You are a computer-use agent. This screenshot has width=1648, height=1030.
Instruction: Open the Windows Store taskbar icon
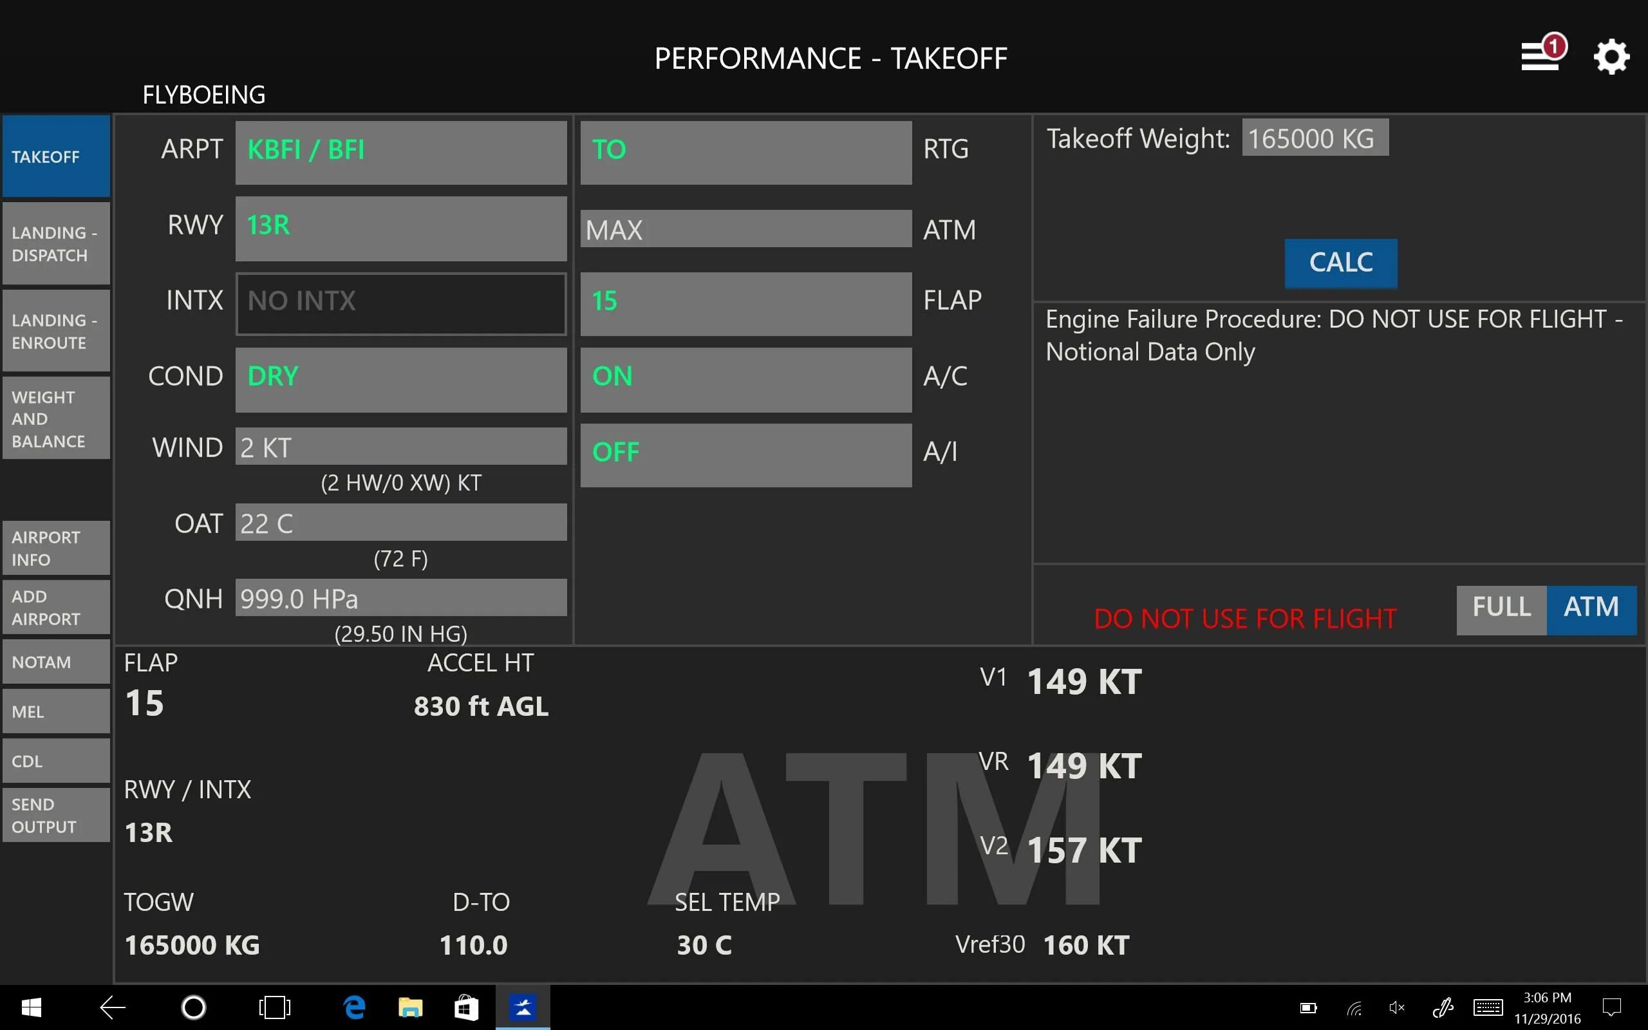click(x=466, y=1007)
